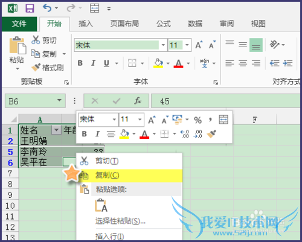Click the formula bar Cancel X button
Image resolution: width=302 pixels, height=242 pixels.
point(95,101)
